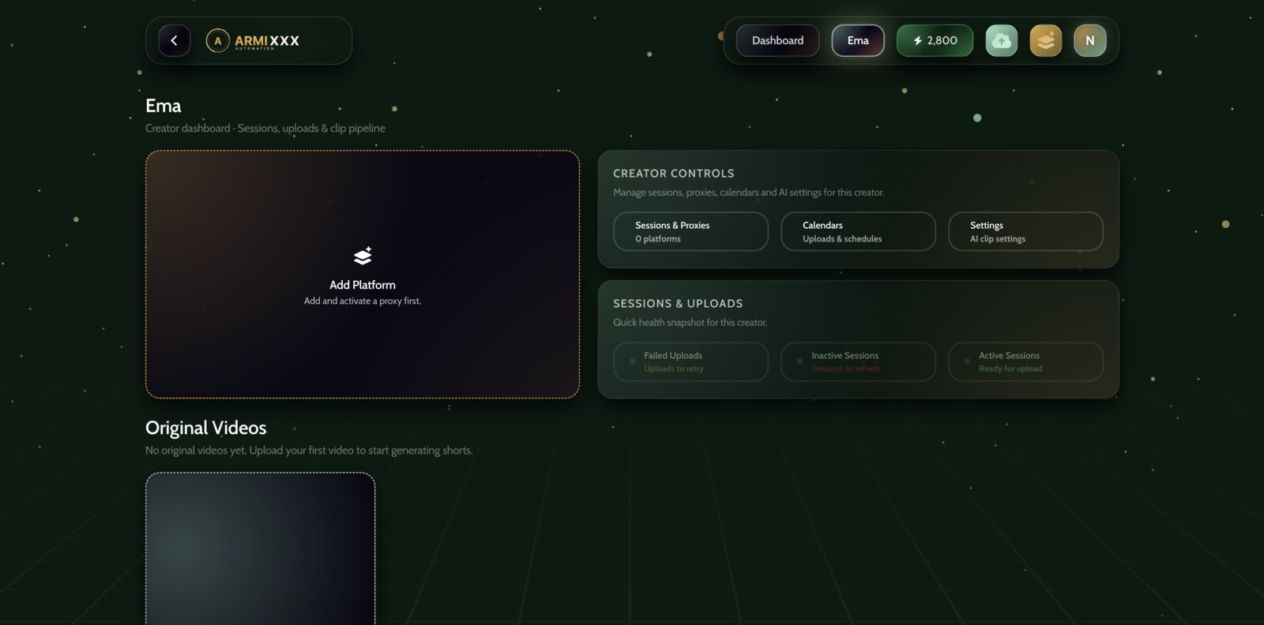Open Settings for AI clip settings
This screenshot has width=1264, height=625.
pos(1025,231)
